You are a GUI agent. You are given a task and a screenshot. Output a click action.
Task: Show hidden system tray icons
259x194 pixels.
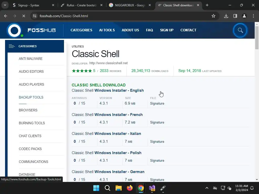point(207,188)
